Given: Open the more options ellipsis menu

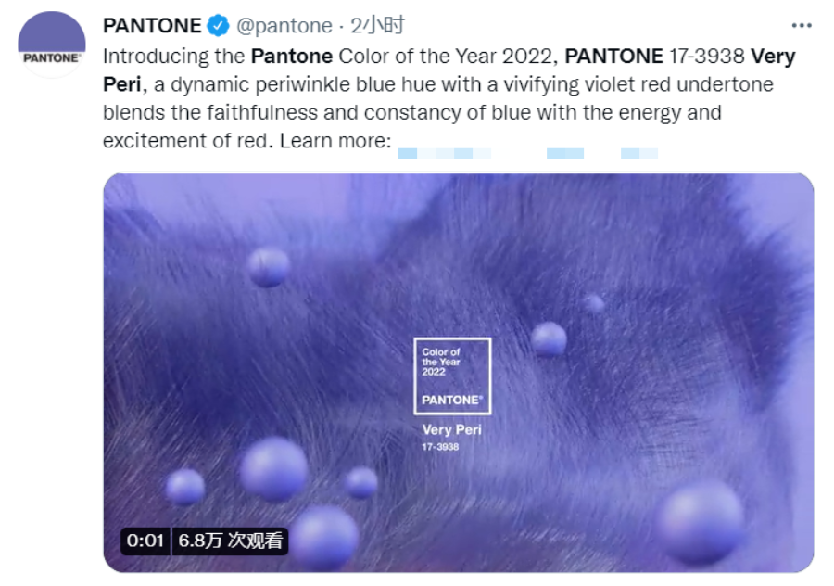Looking at the screenshot, I should (x=802, y=25).
